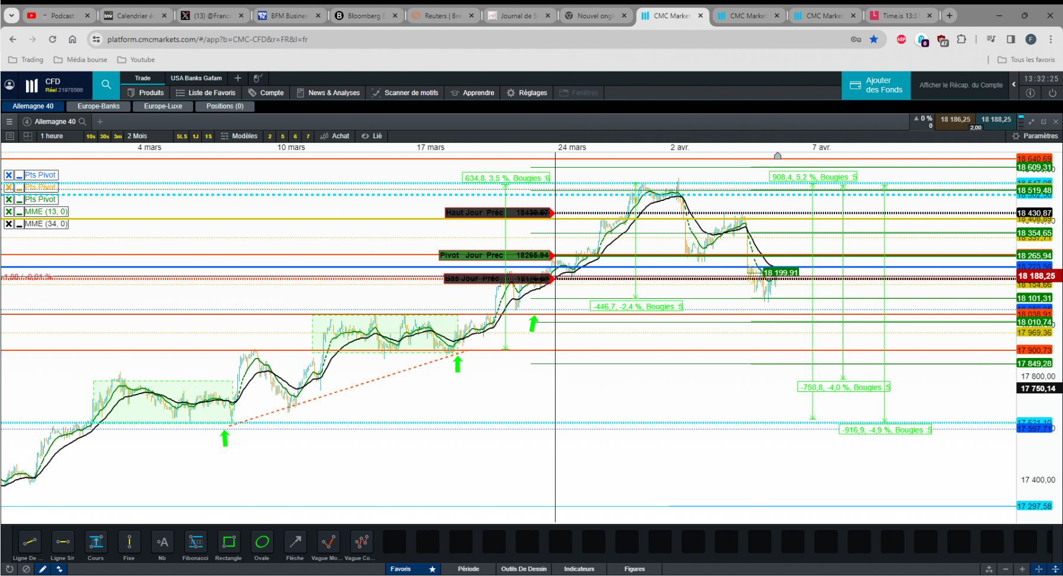Expand the Compte menu
The width and height of the screenshot is (1063, 576).
tap(266, 93)
